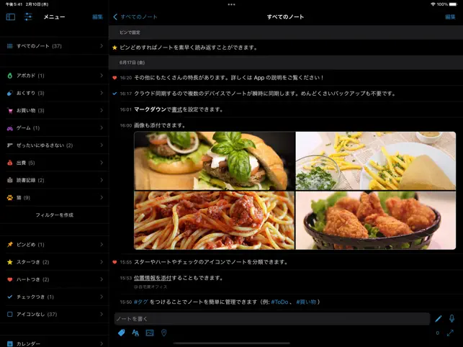The width and height of the screenshot is (463, 347).
Task: Click the heart icon on 15:55 note
Action: [x=114, y=262]
